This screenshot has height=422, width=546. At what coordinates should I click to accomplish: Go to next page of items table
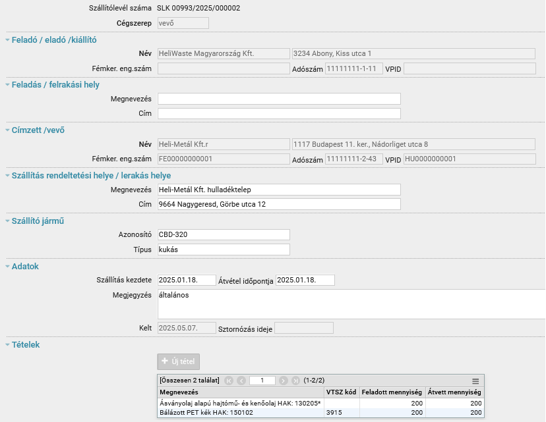click(x=283, y=381)
